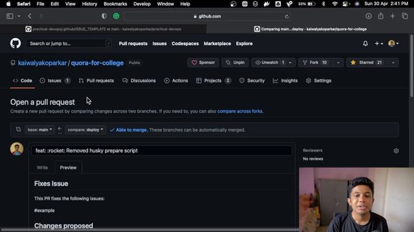Expand the Fork dropdown arrow

338,63
